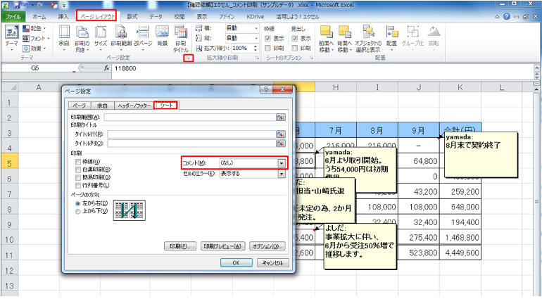The height and width of the screenshot is (299, 542).
Task: Check the 白黒印刷 option
Action: 78,170
